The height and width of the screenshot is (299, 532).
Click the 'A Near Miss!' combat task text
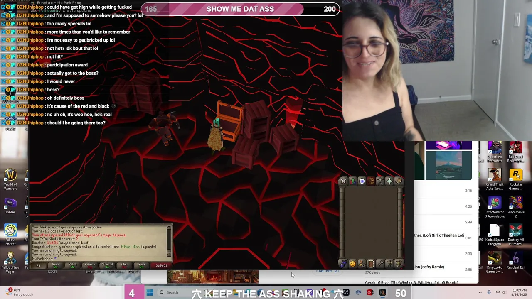130,247
